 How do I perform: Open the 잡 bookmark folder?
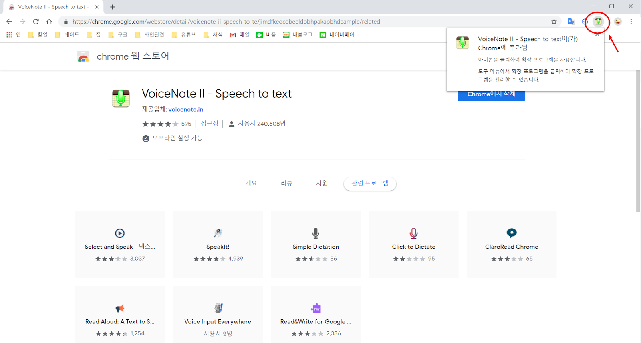[94, 35]
